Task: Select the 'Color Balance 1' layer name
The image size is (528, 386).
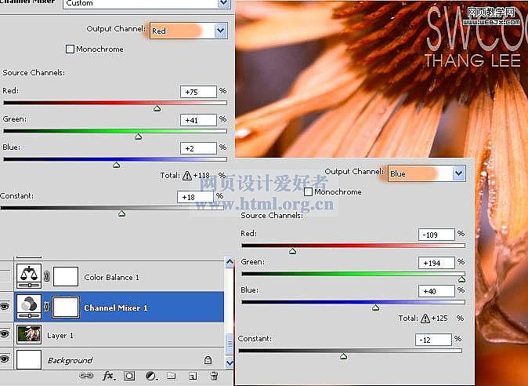Action: click(x=112, y=278)
